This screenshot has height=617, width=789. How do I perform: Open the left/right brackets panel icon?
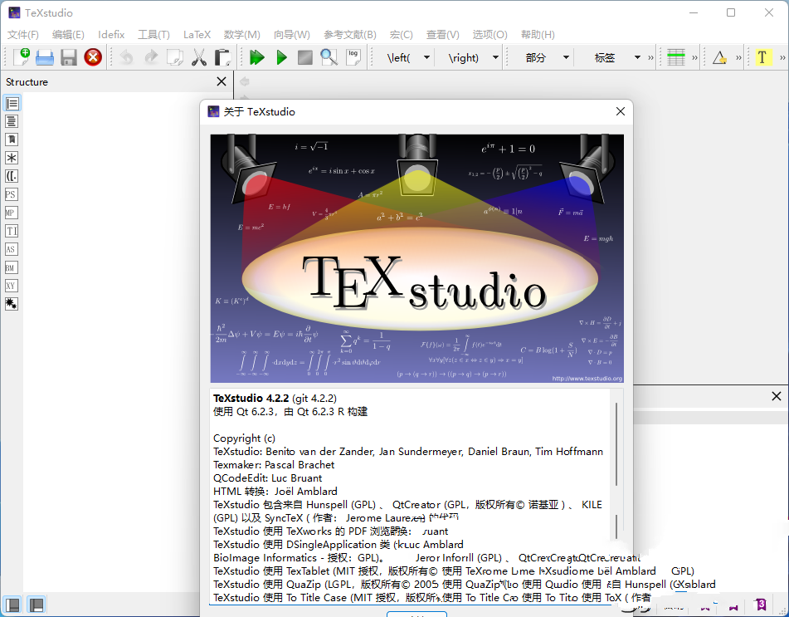[12, 176]
